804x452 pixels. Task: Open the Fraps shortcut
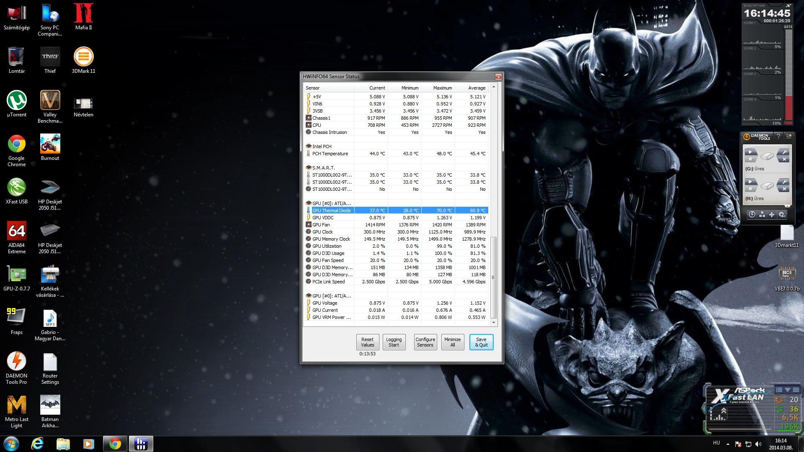pyautogui.click(x=16, y=321)
